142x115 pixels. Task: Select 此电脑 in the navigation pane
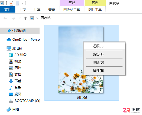tap(17, 48)
